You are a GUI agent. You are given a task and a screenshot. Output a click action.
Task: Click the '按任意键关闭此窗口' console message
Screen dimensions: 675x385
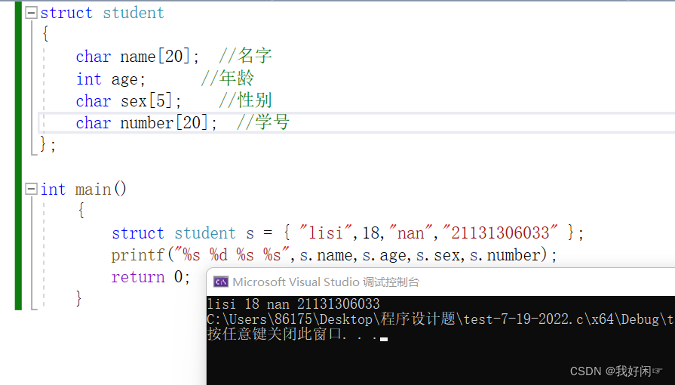click(275, 334)
